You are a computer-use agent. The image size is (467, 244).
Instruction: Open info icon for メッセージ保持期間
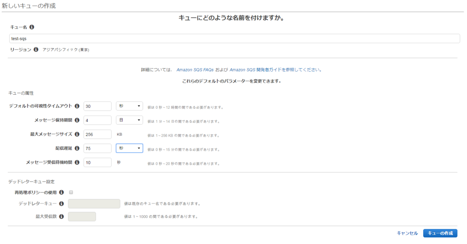pos(77,120)
